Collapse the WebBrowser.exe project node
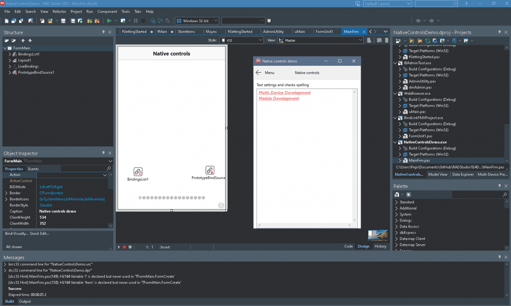Screen dimensions: 511x306 point(395,93)
